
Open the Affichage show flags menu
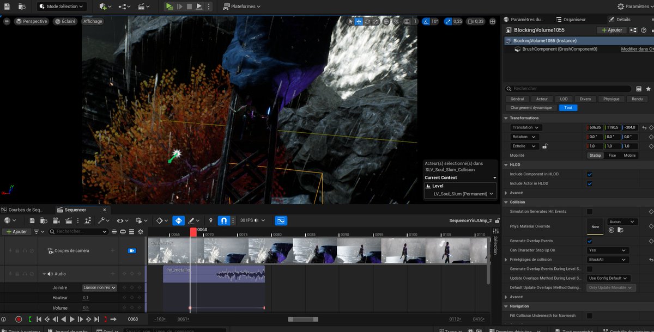tap(93, 21)
